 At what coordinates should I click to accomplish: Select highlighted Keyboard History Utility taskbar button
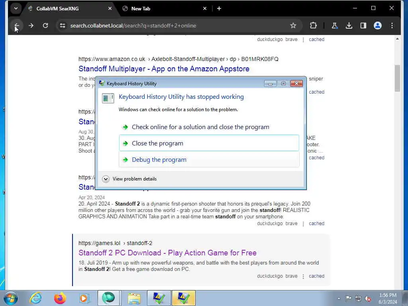click(183, 298)
